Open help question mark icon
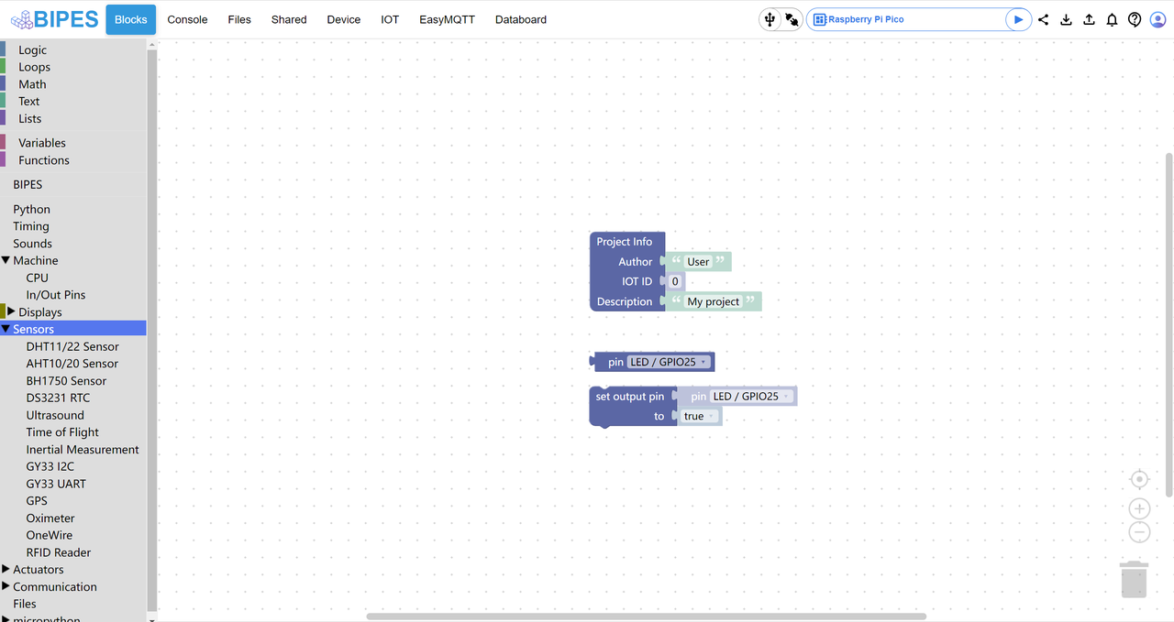Viewport: 1174px width, 622px height. pyautogui.click(x=1135, y=19)
